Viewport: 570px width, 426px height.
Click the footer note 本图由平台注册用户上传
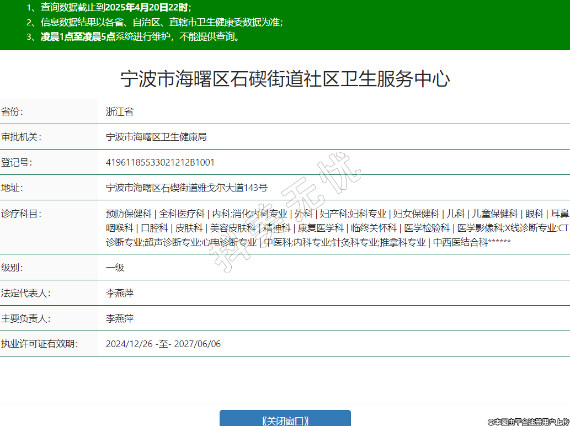click(528, 422)
